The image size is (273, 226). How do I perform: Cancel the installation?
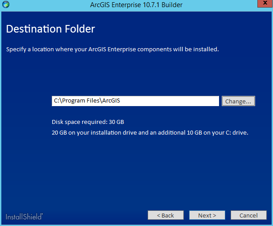(248, 215)
